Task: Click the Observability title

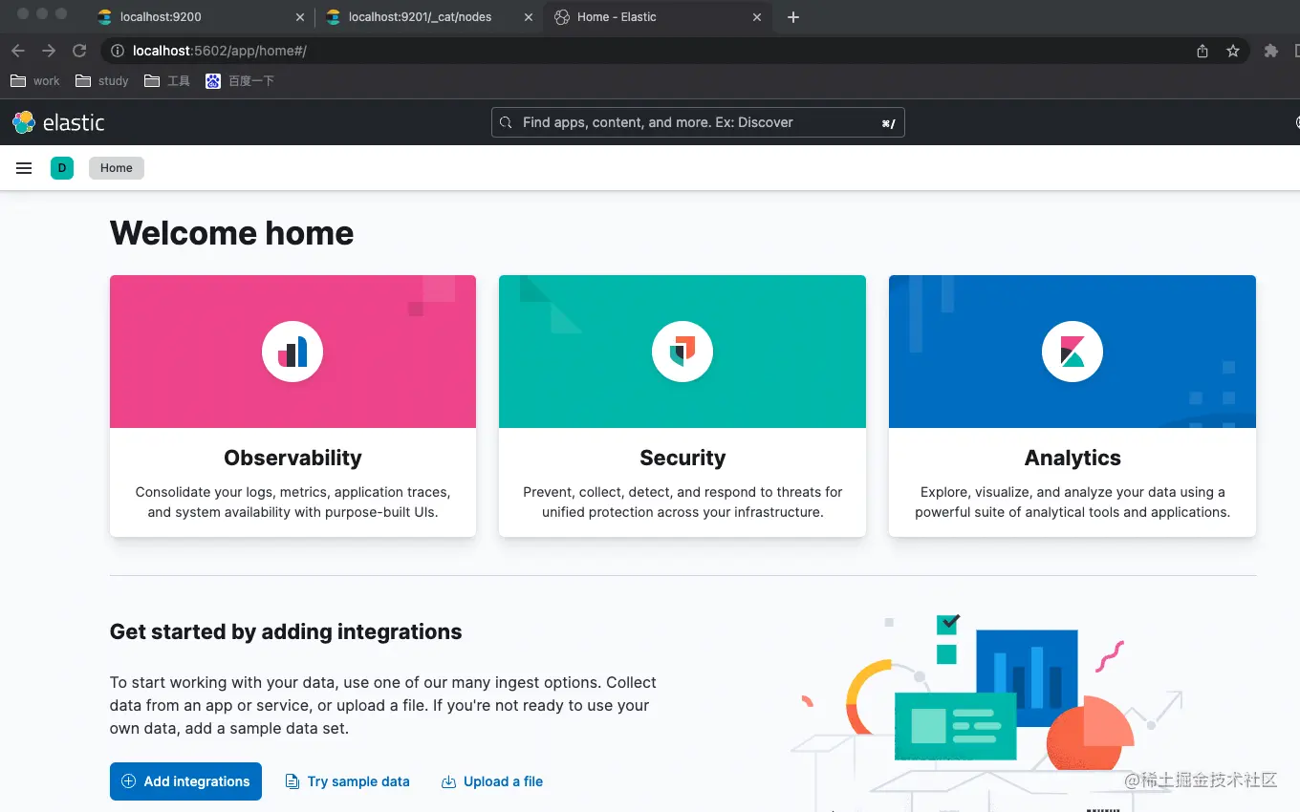Action: click(292, 458)
